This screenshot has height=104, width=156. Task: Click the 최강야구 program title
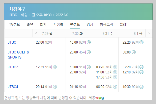point(17,9)
